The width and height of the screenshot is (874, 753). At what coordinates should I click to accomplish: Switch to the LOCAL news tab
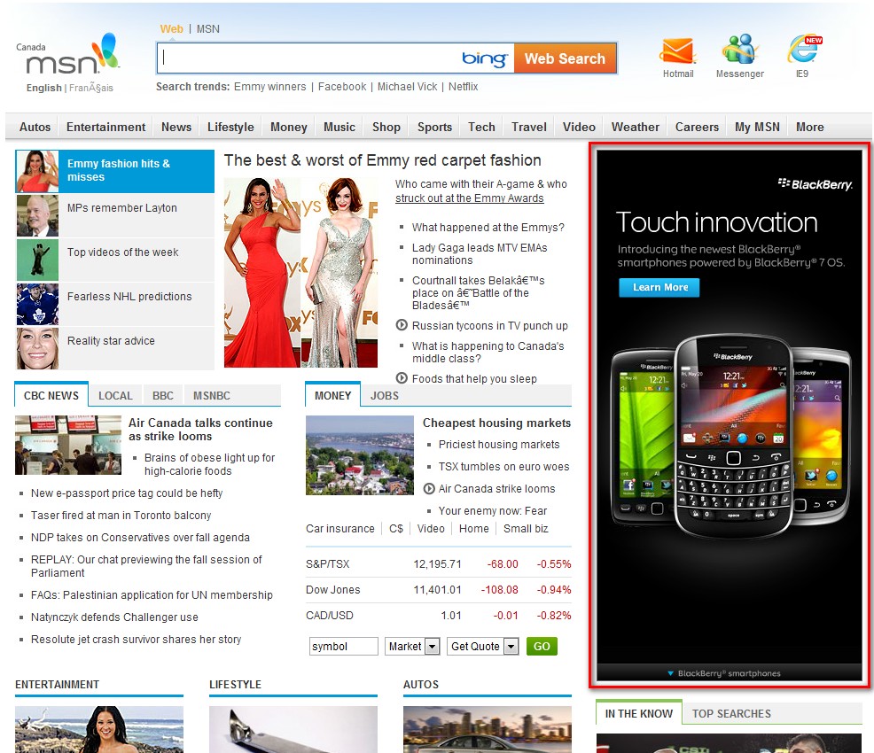tap(115, 395)
